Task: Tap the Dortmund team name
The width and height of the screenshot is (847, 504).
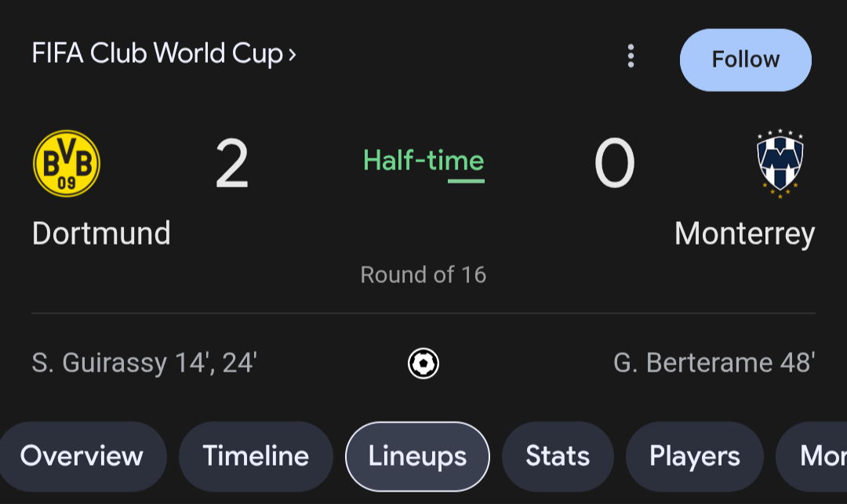Action: coord(101,233)
